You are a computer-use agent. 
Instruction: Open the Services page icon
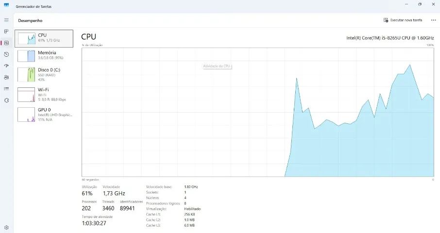(x=6, y=100)
